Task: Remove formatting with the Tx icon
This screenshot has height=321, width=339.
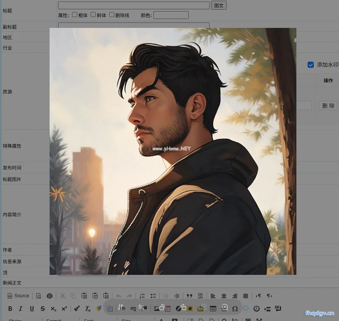Action: coord(88,309)
